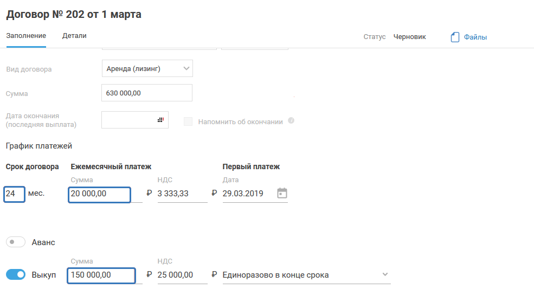
Task: Click the info icon beside Напомнить об окончании
Action: [291, 120]
